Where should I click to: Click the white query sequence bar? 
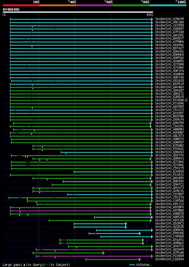click(x=78, y=12)
